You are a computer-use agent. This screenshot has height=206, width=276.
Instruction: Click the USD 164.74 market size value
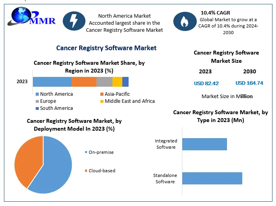pos(249,83)
